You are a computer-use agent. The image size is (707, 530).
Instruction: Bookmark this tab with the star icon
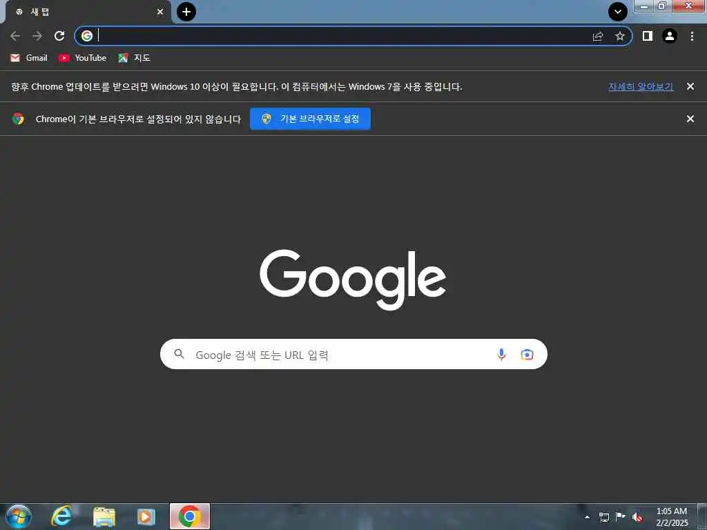click(620, 36)
